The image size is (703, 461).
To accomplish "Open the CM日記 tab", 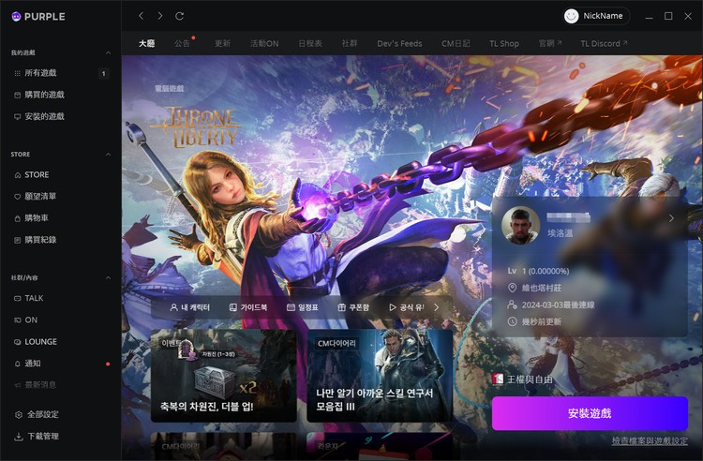I will click(456, 43).
